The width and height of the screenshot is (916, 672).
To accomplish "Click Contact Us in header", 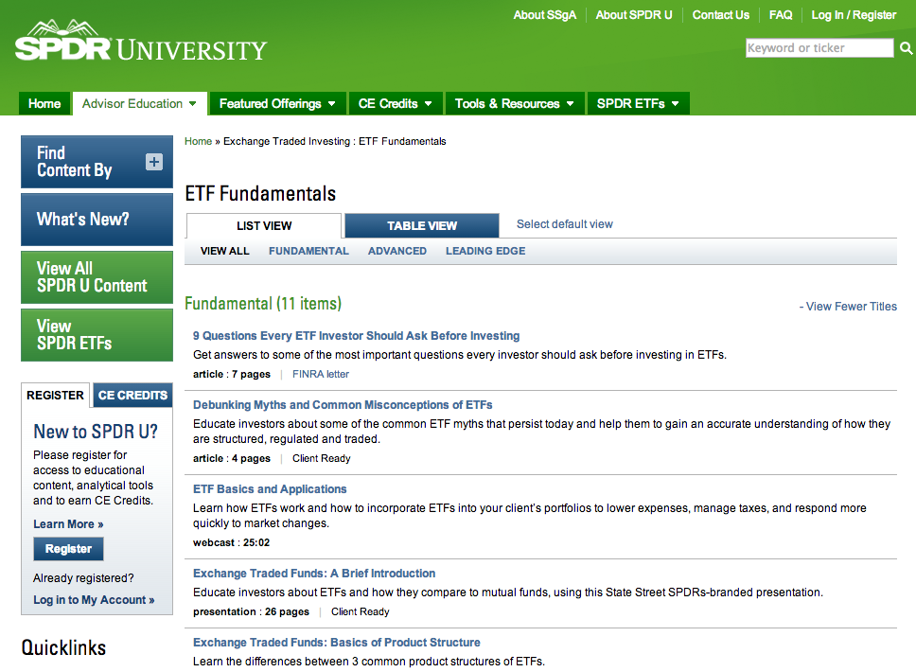I will (721, 15).
